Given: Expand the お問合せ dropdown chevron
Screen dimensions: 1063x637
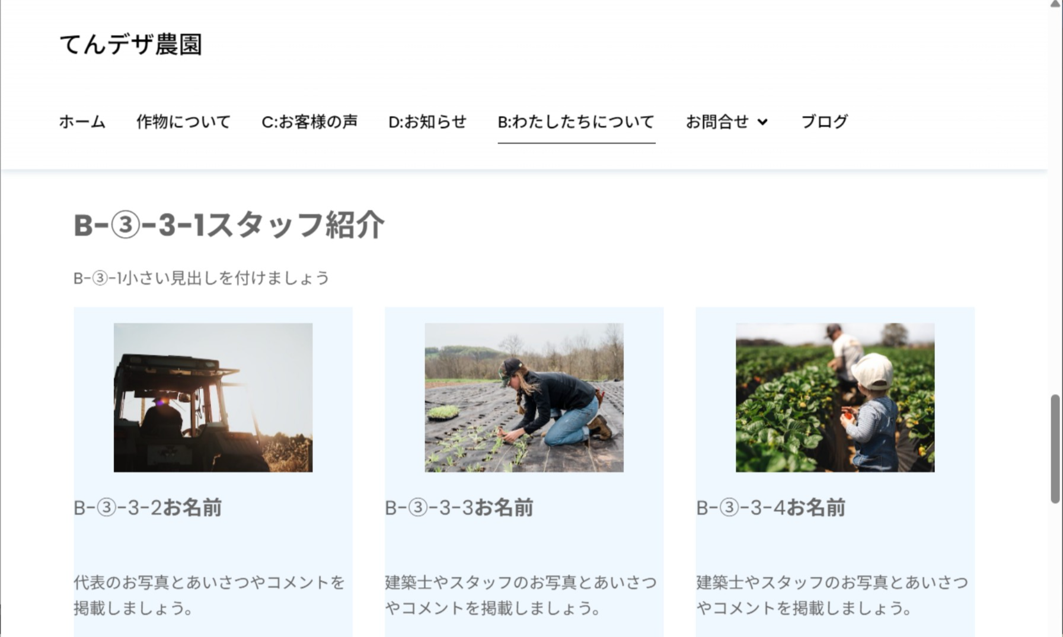Looking at the screenshot, I should [x=762, y=123].
